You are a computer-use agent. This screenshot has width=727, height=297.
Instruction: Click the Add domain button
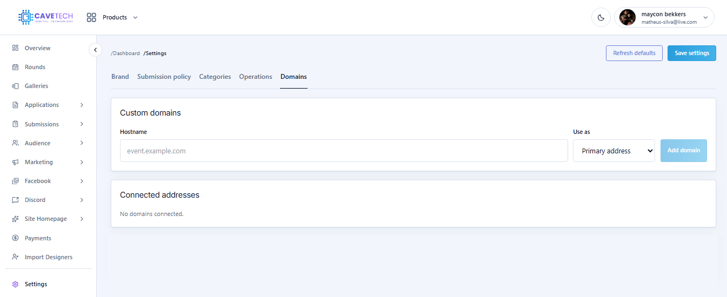point(684,150)
